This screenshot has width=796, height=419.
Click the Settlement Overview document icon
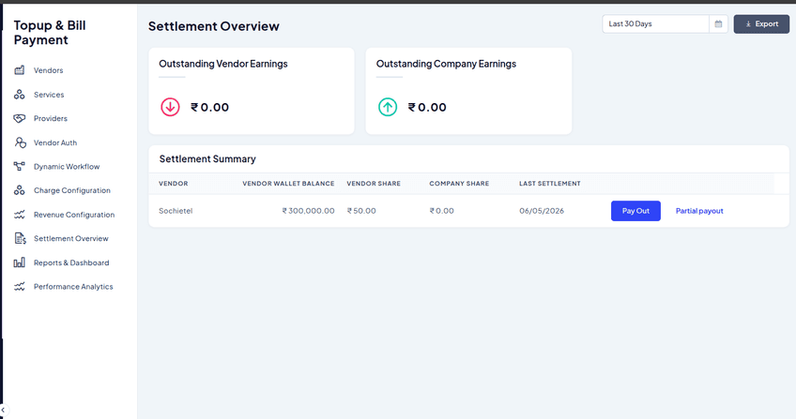point(20,239)
